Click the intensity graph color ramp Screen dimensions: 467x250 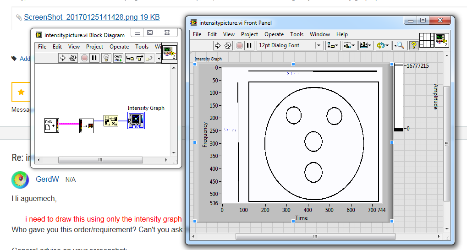click(399, 97)
